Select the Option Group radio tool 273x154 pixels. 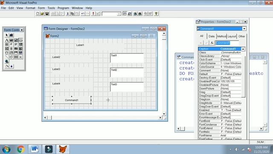pyautogui.click(x=12, y=44)
